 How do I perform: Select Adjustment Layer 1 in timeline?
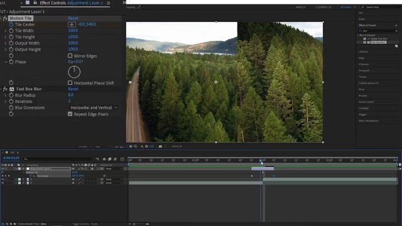[50, 169]
